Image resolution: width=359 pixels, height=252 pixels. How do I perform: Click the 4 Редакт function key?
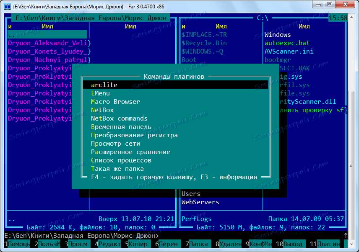click(108, 244)
